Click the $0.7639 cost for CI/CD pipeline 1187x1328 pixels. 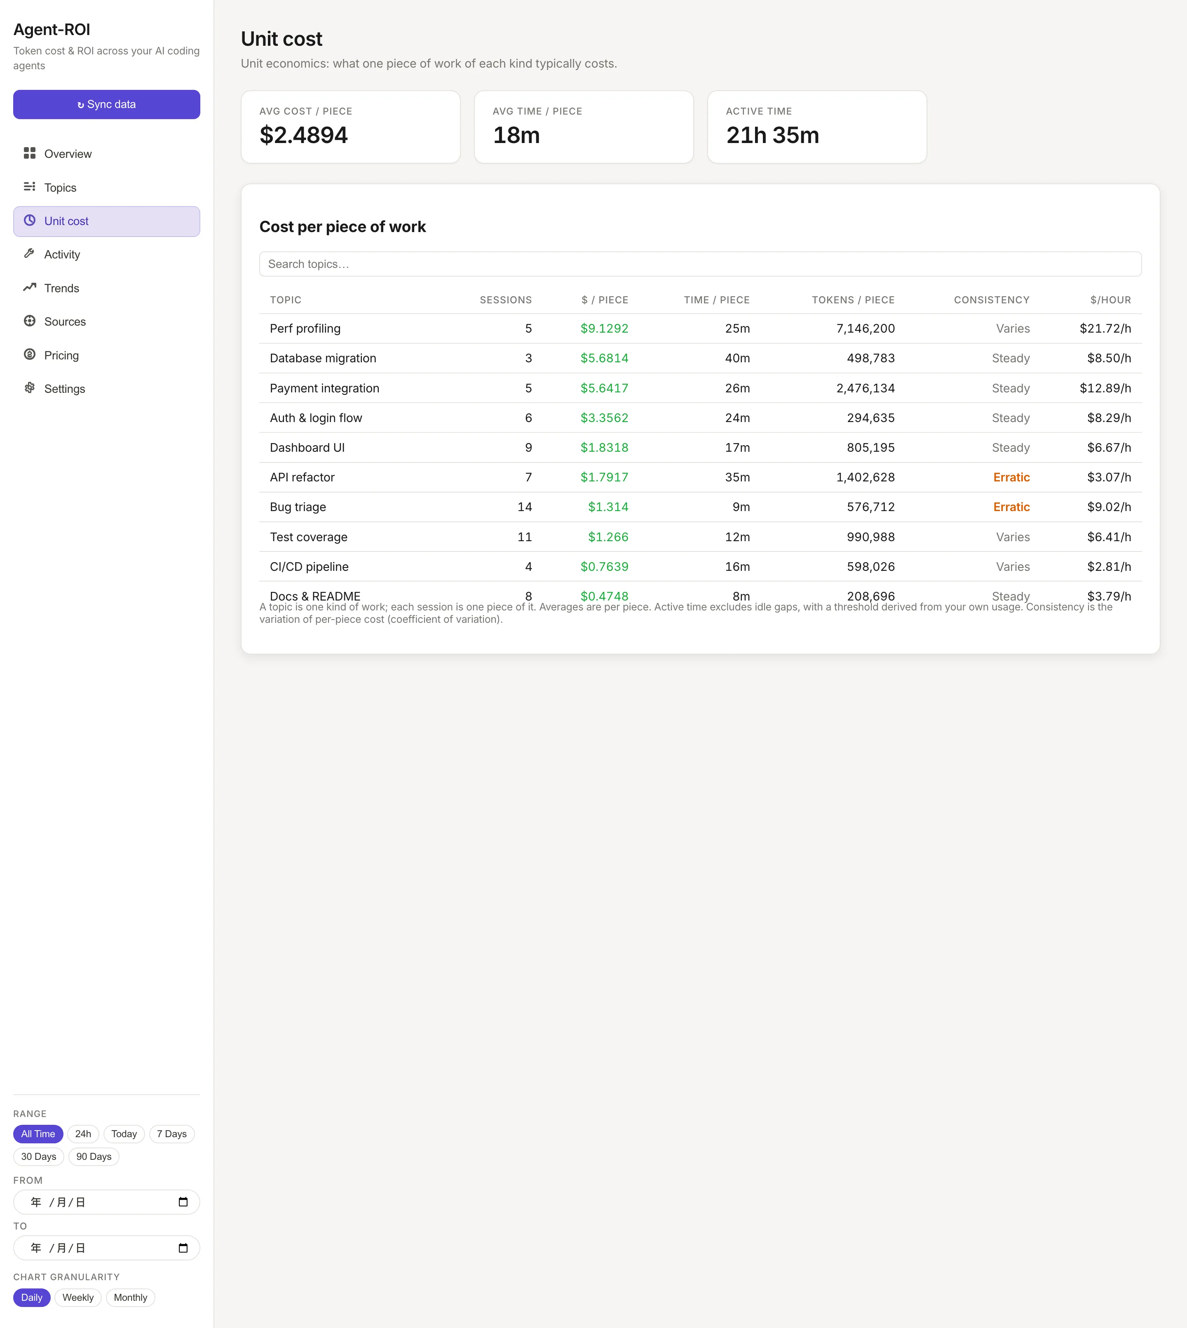click(x=604, y=567)
